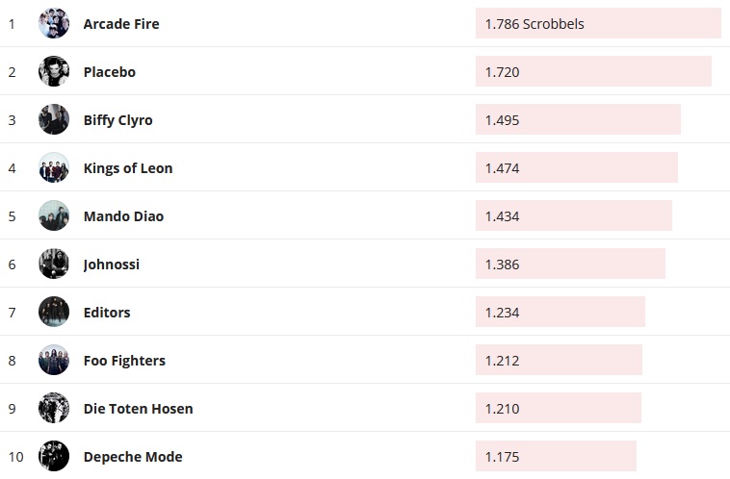Click the Mando Diao avatar picture
The height and width of the screenshot is (479, 730).
coord(54,215)
